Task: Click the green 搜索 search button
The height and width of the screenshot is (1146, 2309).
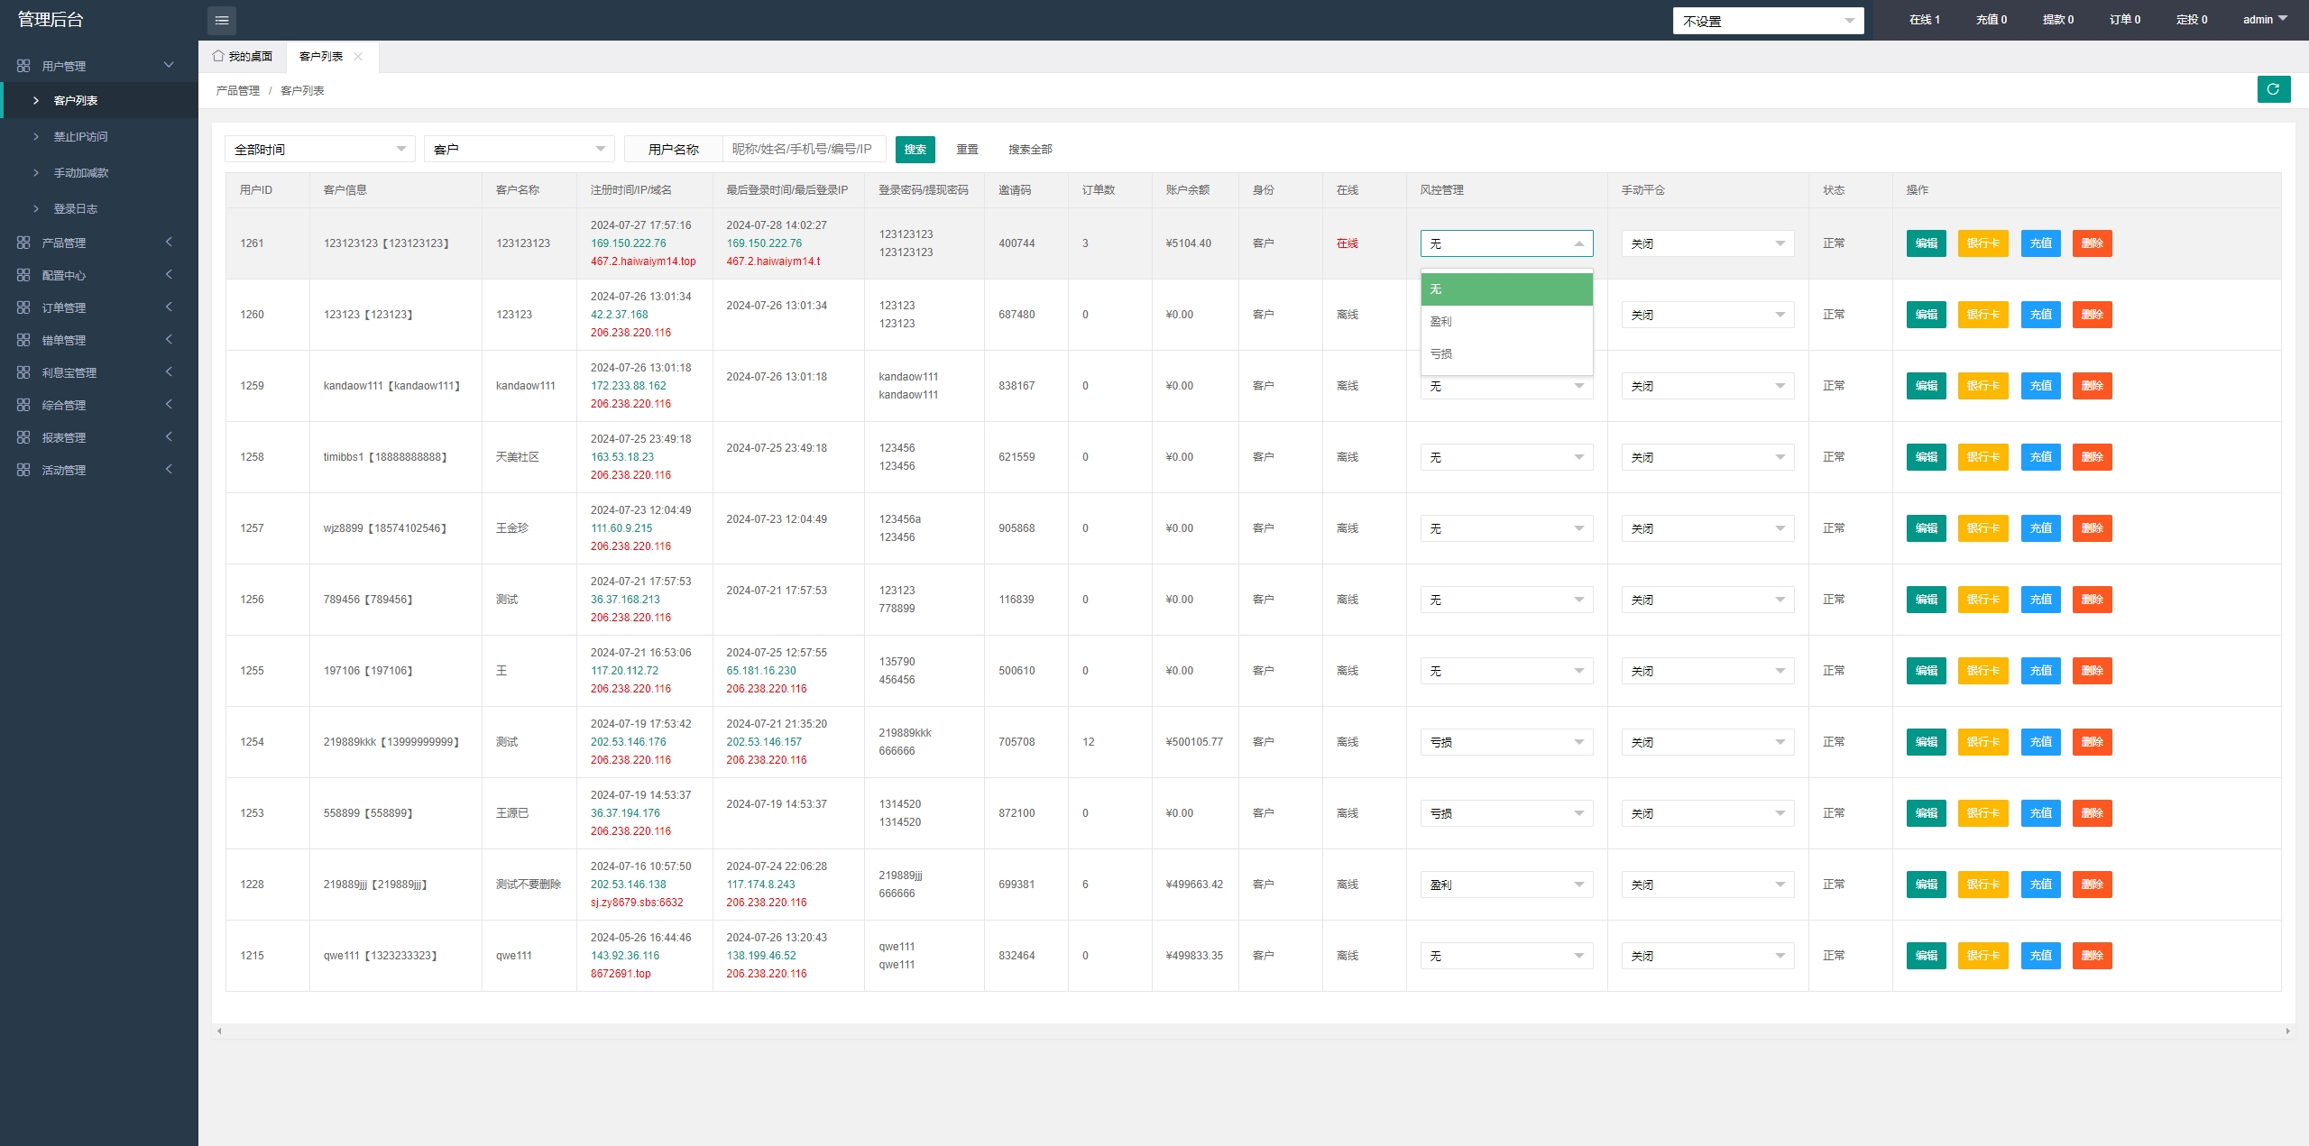Action: tap(915, 149)
